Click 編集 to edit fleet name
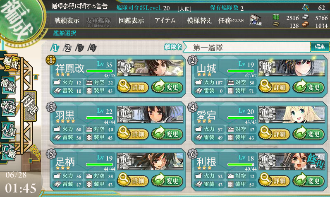 coord(320,47)
